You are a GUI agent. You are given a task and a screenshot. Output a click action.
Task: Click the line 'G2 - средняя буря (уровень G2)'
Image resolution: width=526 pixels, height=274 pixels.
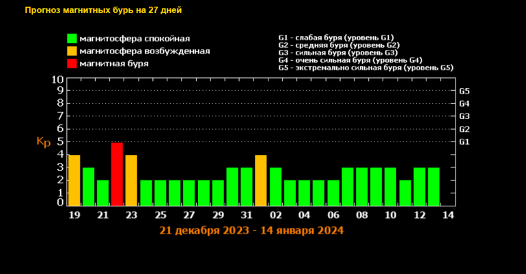339,45
